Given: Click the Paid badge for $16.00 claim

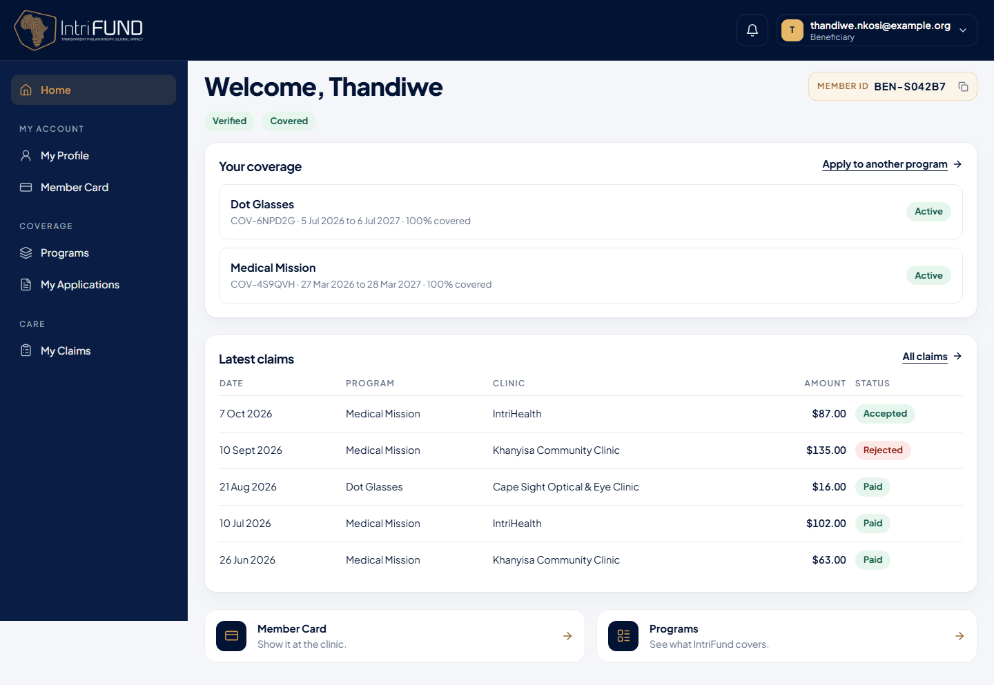Looking at the screenshot, I should pos(873,487).
